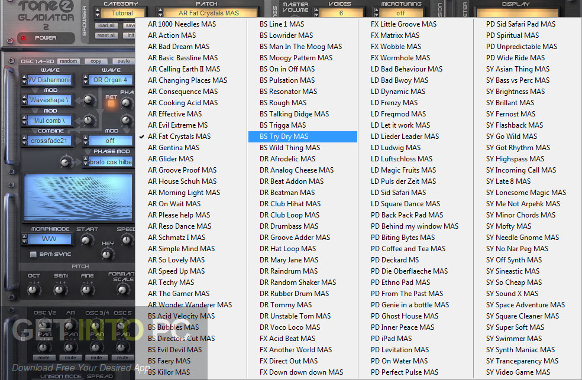This screenshot has height=380, width=582.
Task: Click the Patch stepper arrows
Action: pos(160,13)
